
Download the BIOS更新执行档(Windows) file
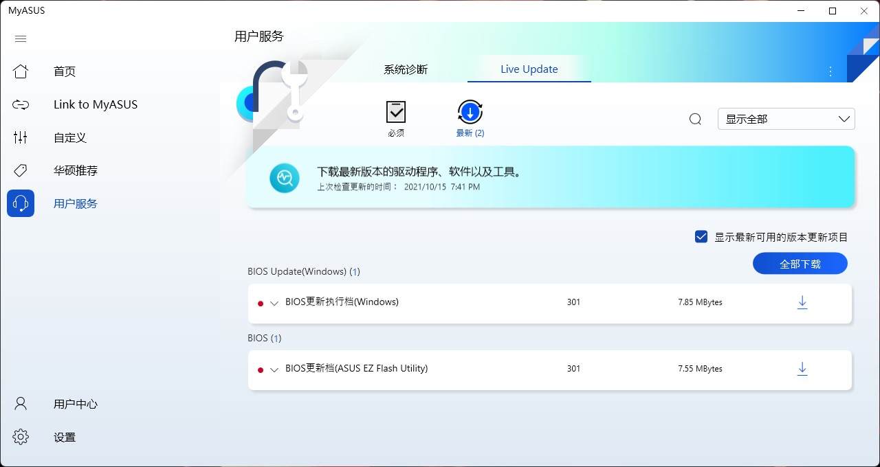click(x=802, y=302)
